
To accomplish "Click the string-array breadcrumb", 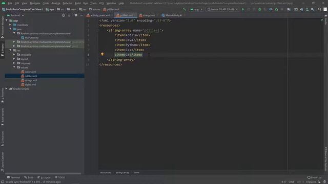I will 122,173.
